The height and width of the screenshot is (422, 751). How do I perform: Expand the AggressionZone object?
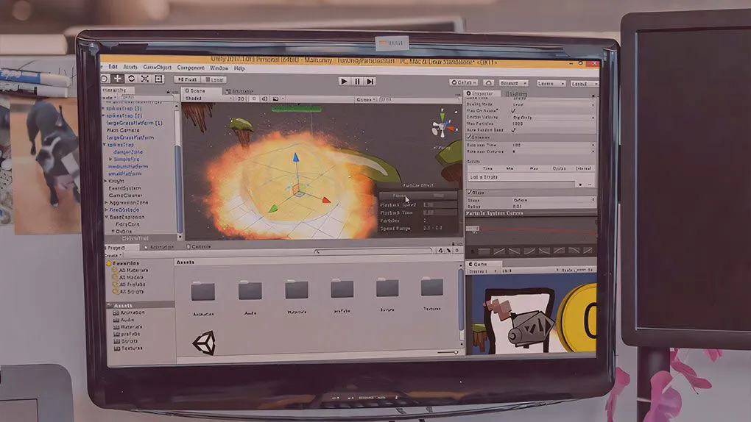pos(106,203)
